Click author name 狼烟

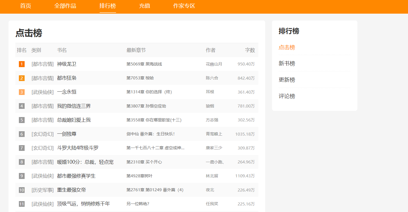tap(210, 106)
